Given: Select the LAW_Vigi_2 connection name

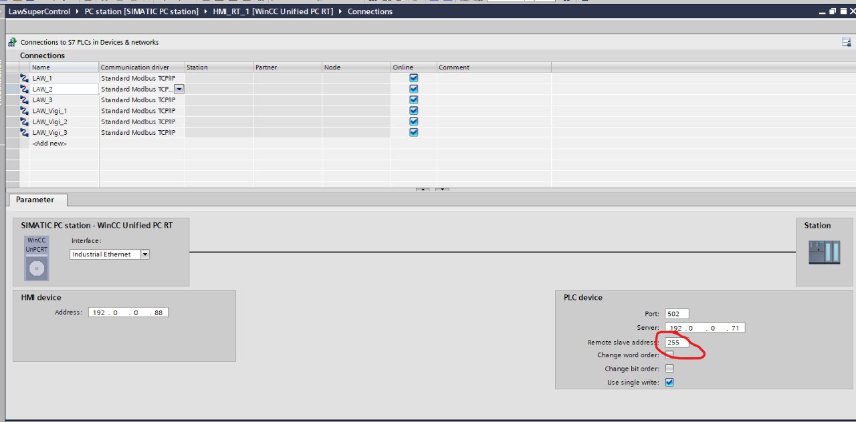Looking at the screenshot, I should (x=64, y=122).
